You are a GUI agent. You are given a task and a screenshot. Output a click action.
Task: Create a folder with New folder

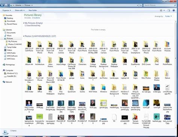pos(33,11)
